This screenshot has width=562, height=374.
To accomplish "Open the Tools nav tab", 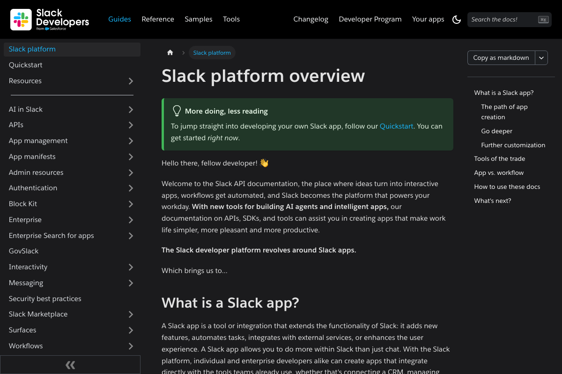I will (x=231, y=19).
